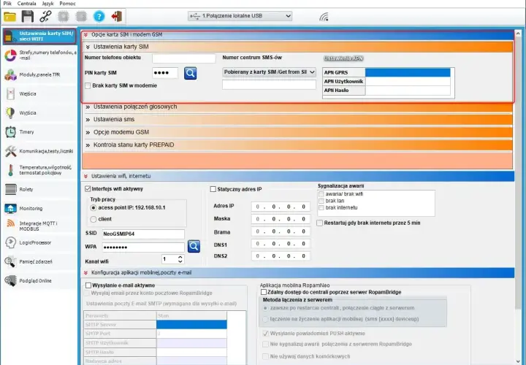526x365 pixels.
Task: Enable Wysyłanie e-mail aktywne checkbox
Action: click(x=88, y=285)
